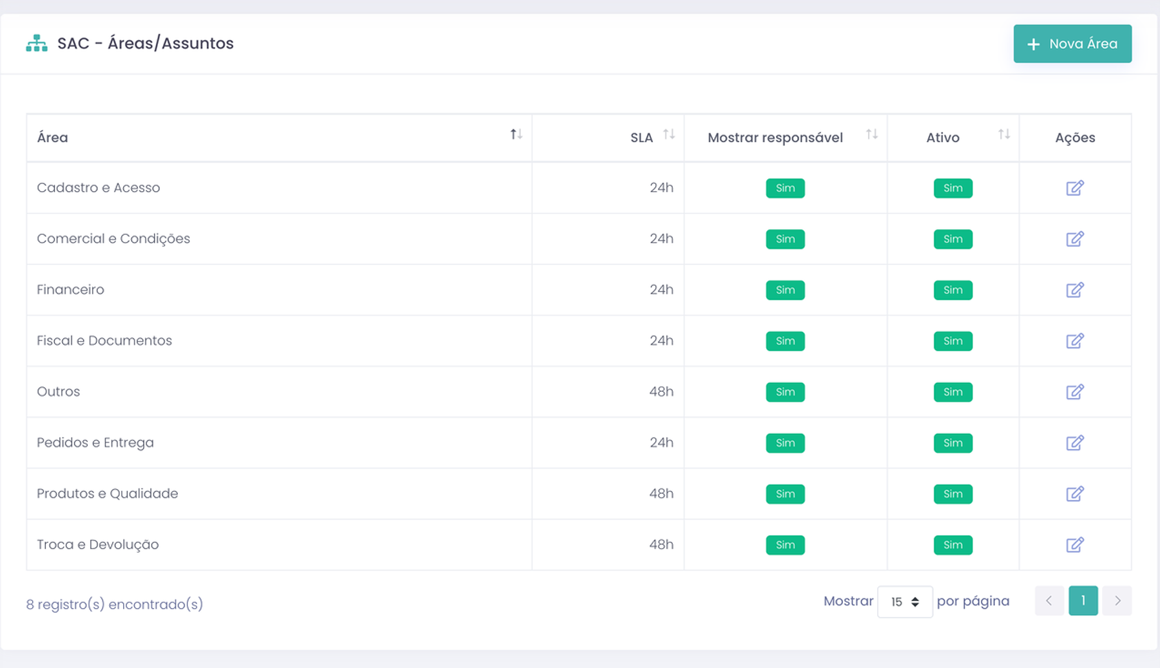Image resolution: width=1160 pixels, height=668 pixels.
Task: Go to next page arrow
Action: point(1117,600)
